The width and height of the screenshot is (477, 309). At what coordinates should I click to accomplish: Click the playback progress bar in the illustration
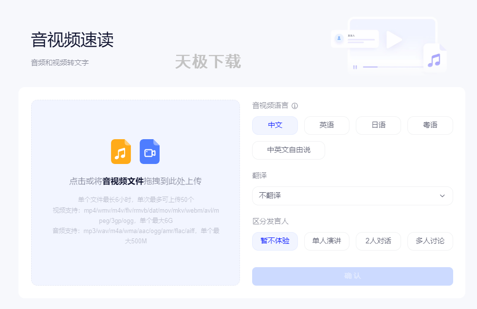(x=393, y=67)
